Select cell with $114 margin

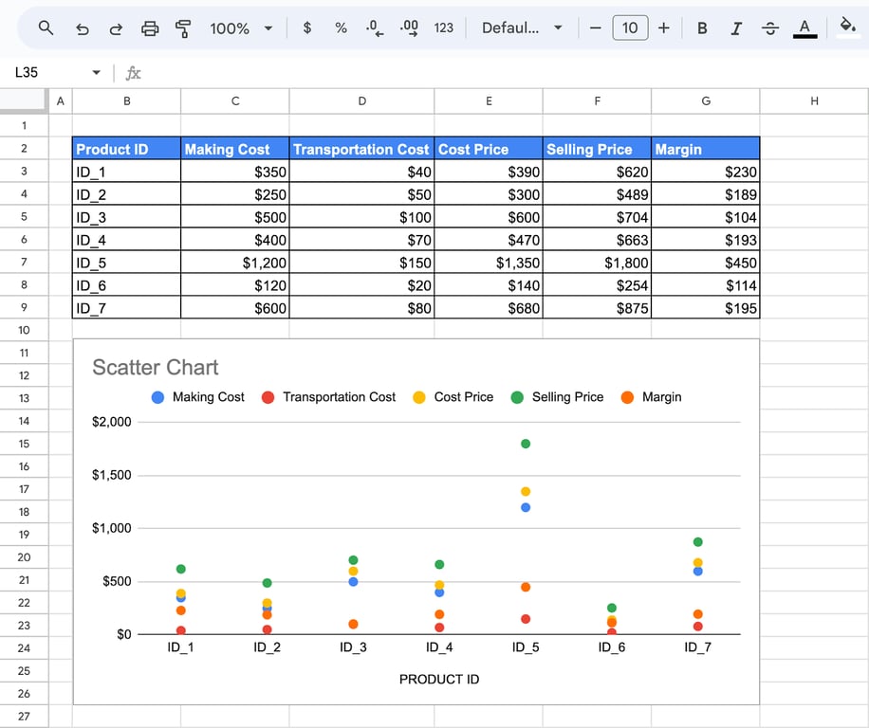[x=706, y=285]
